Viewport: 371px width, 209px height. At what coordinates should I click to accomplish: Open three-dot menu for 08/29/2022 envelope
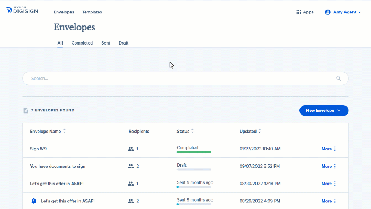point(335,201)
